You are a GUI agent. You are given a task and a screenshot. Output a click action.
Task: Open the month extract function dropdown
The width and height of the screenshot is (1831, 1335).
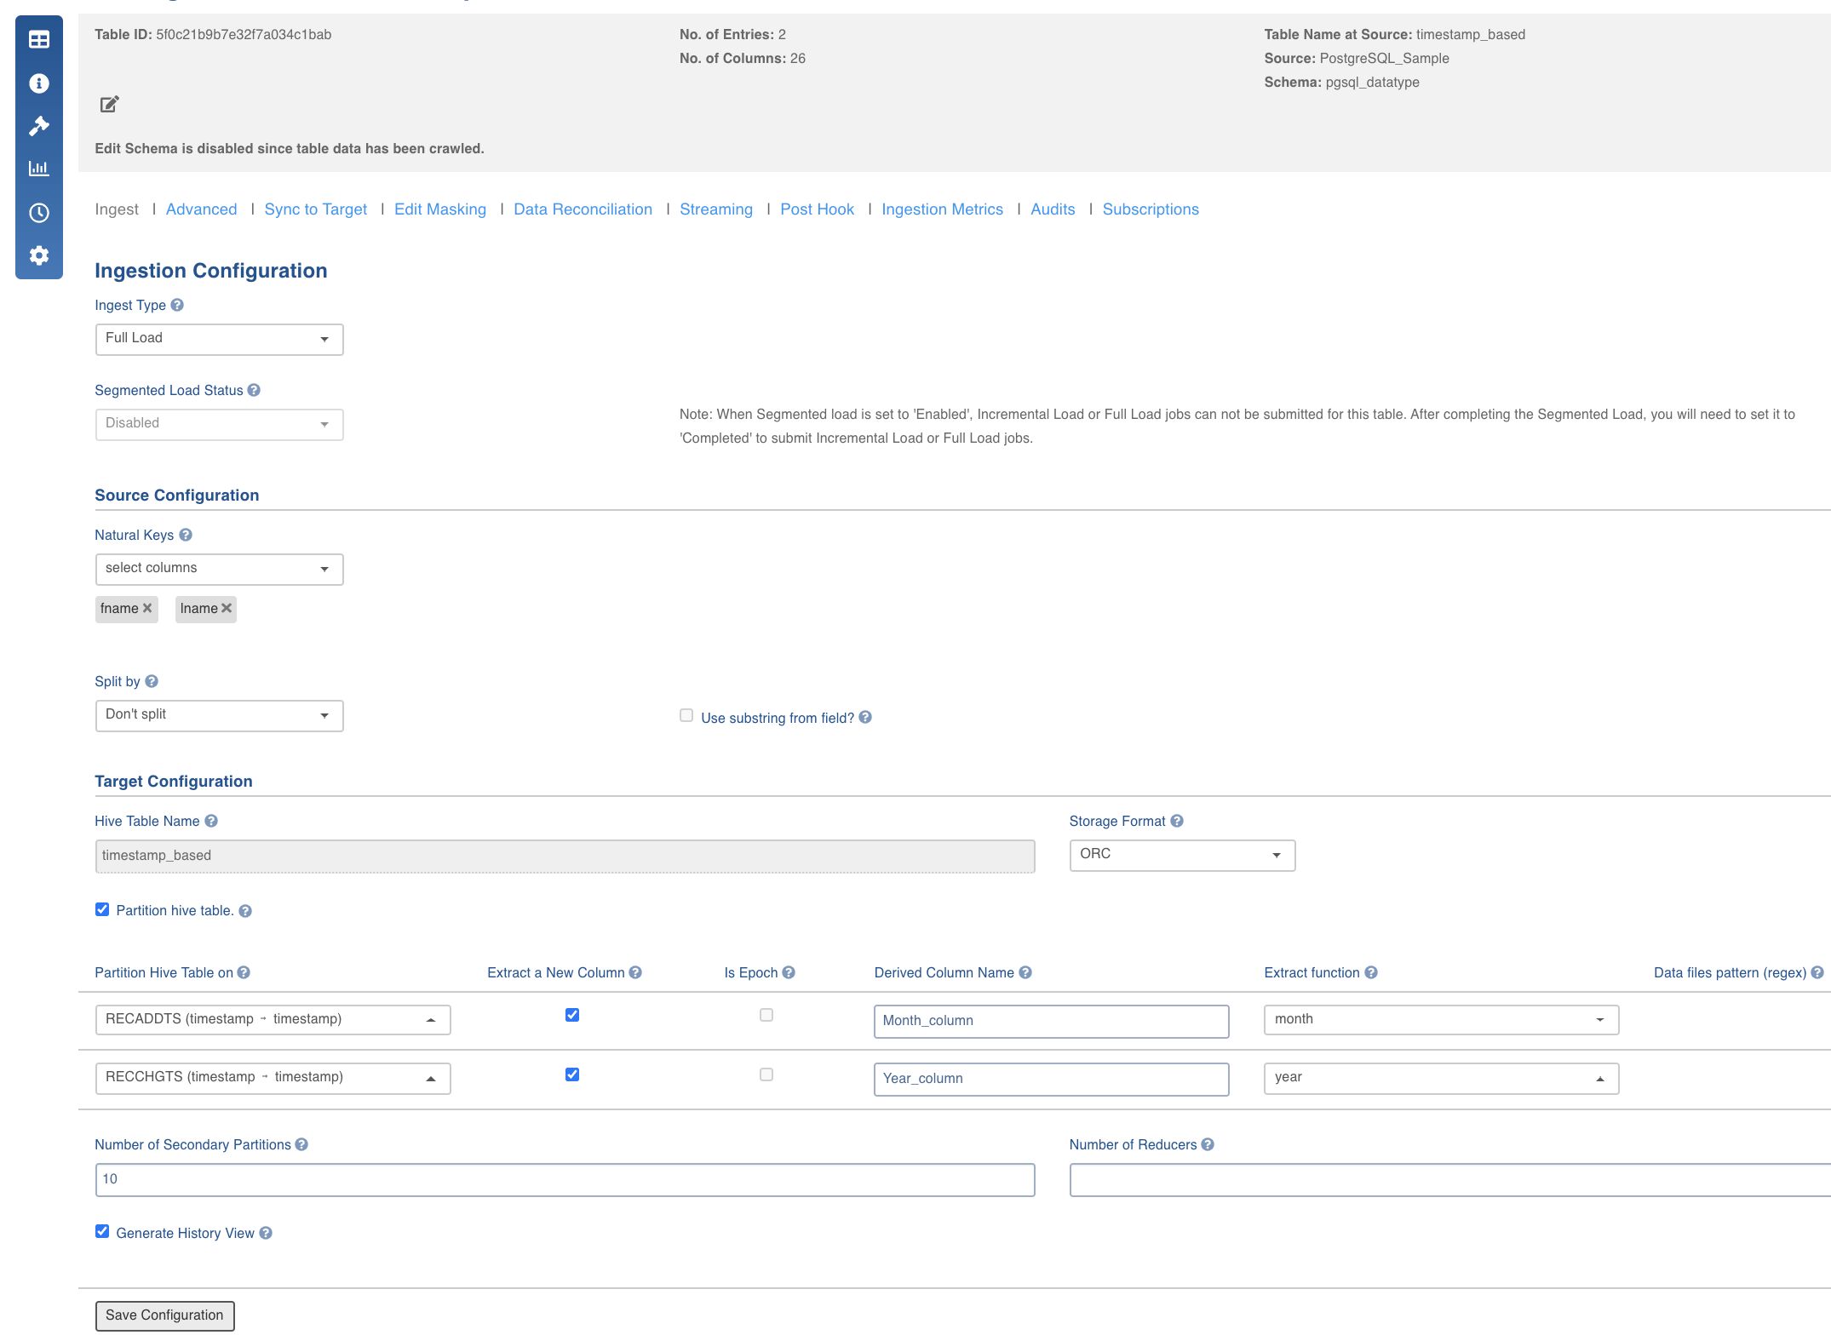pos(1441,1020)
